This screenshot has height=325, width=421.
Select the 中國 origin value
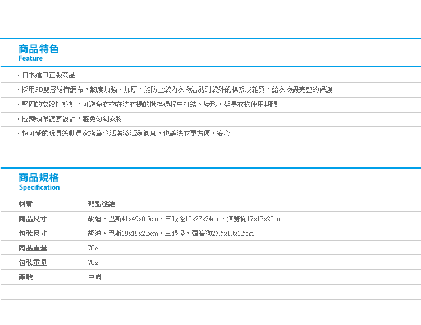[x=94, y=277]
